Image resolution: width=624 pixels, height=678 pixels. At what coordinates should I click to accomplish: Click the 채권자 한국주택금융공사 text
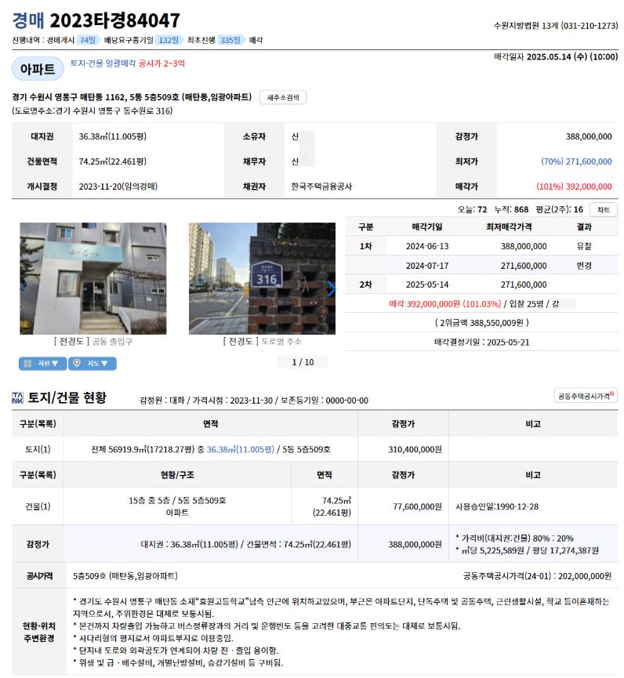[321, 187]
